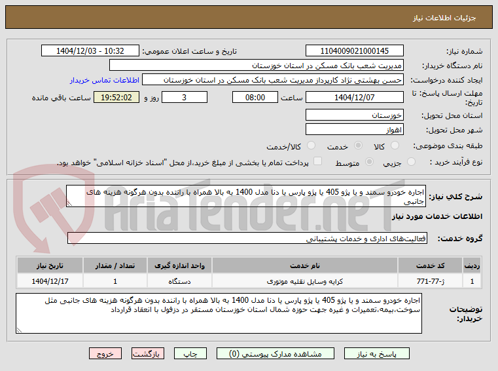Click the days remaining field showing 3
The width and height of the screenshot is (498, 371).
click(x=185, y=98)
